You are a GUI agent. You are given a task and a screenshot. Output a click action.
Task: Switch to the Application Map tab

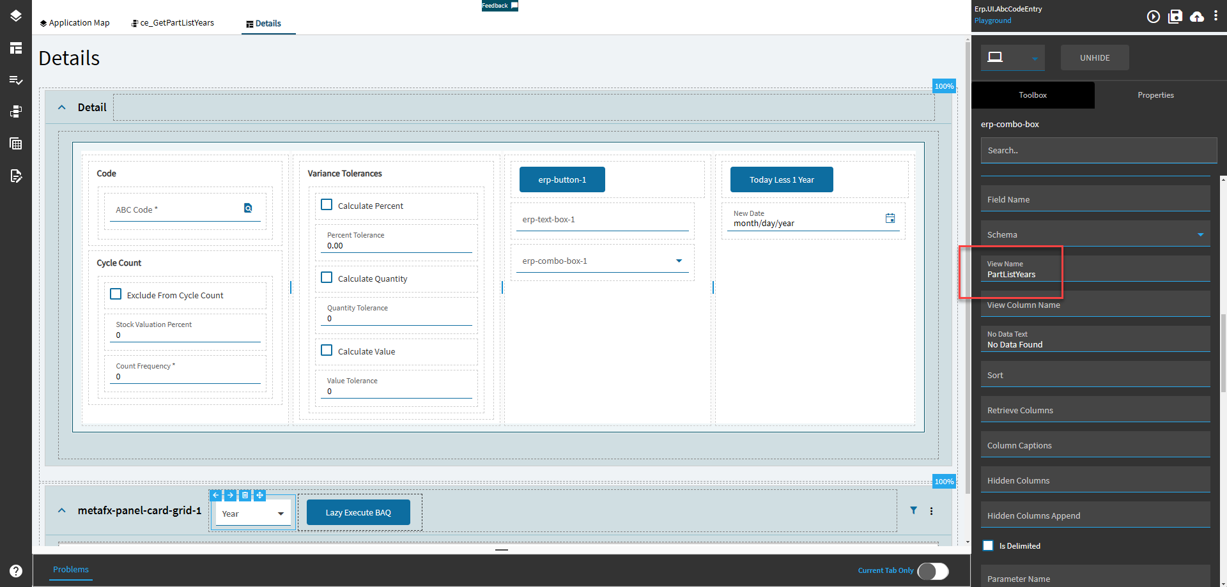coord(74,23)
